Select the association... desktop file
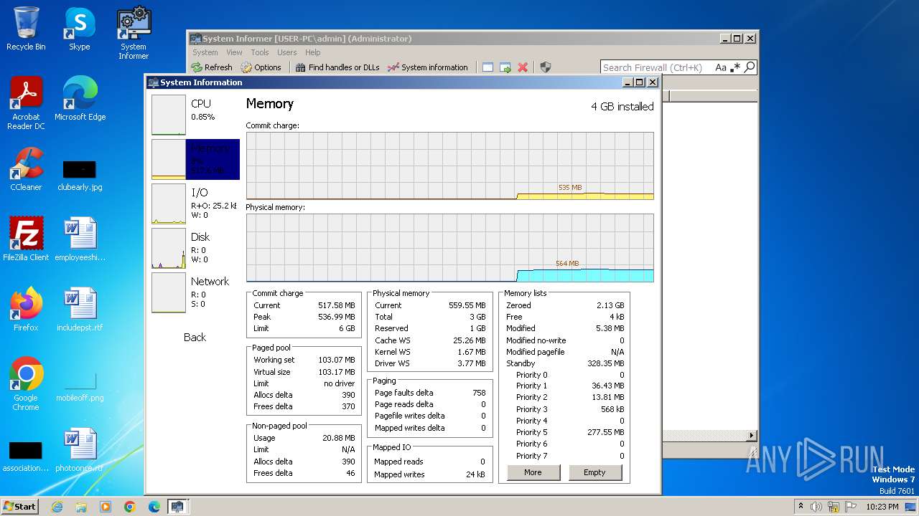919x516 pixels. (26, 456)
